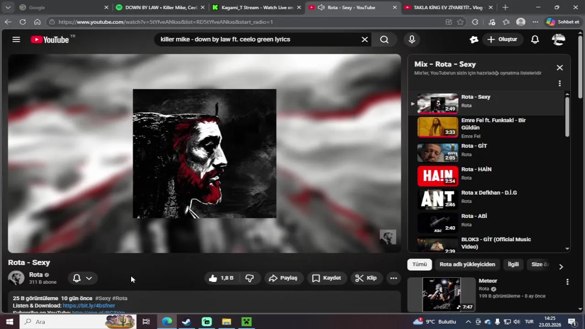
Task: Open Sohbet et Copilot button
Action: tap(563, 22)
